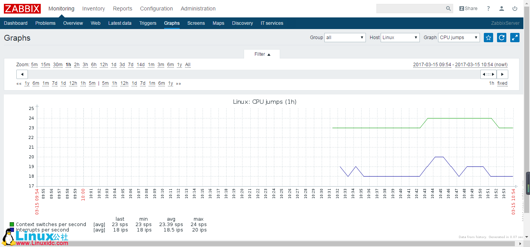The height and width of the screenshot is (247, 530).
Task: Click the green Context switches legend swatch
Action: [11, 224]
